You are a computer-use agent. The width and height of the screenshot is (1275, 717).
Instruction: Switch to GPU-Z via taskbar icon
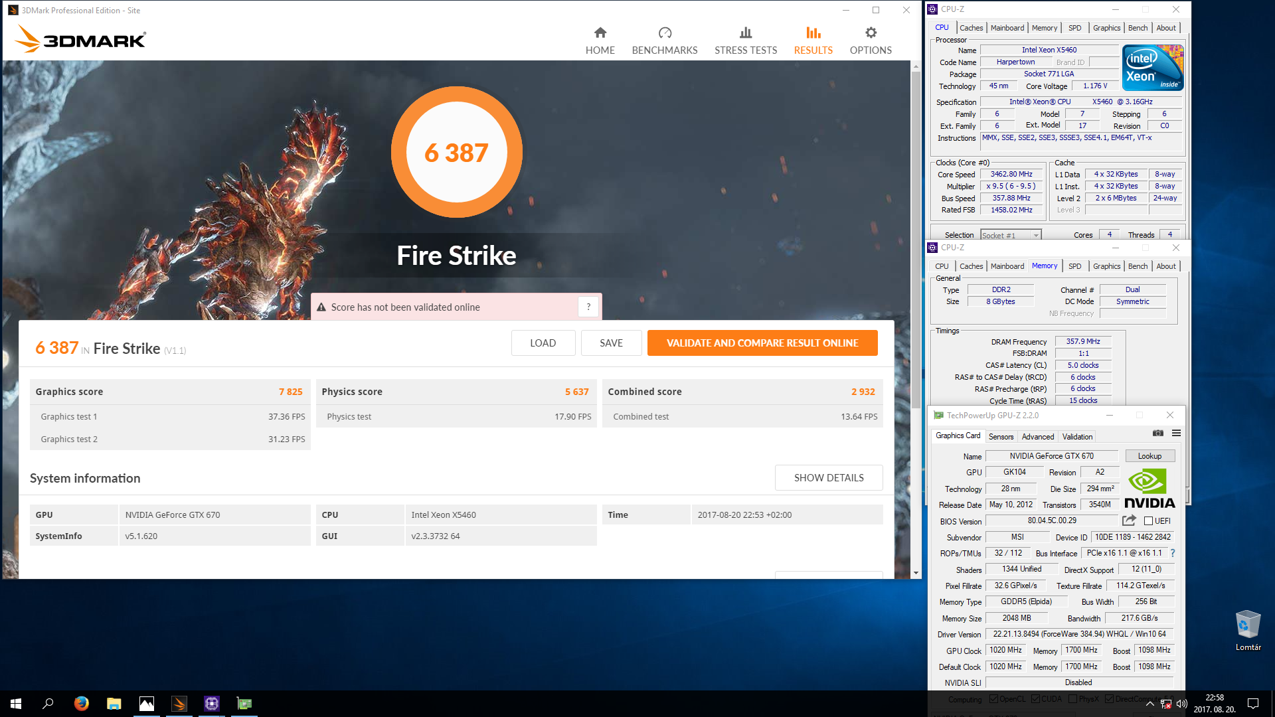244,704
